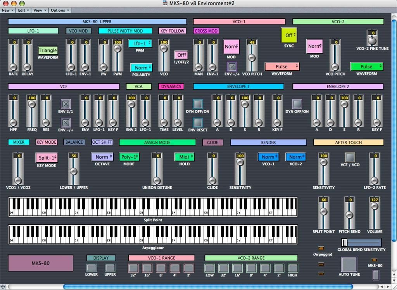The width and height of the screenshot is (397, 290).
Task: Click the CROSS MOD section label
Action: coord(206,31)
